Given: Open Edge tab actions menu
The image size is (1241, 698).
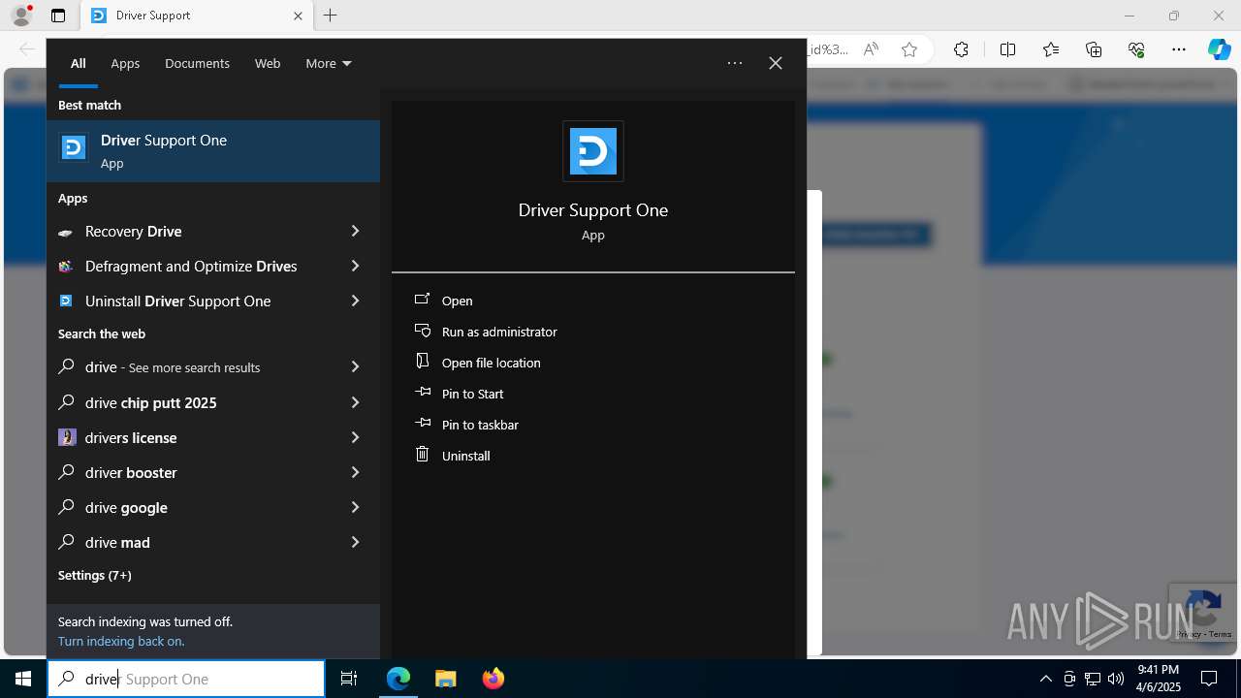Looking at the screenshot, I should click(x=58, y=16).
